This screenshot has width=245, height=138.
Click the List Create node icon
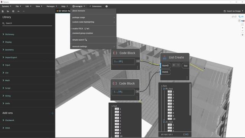point(165,58)
